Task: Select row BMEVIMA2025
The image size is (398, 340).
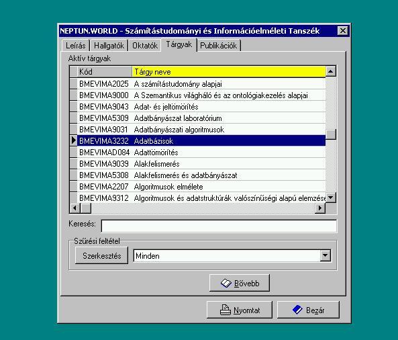Action: tap(197, 83)
